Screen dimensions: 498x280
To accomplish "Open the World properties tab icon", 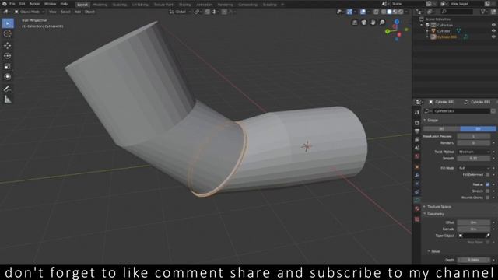I will click(x=417, y=156).
